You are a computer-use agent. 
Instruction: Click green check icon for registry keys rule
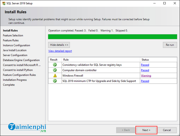pos(55,65)
